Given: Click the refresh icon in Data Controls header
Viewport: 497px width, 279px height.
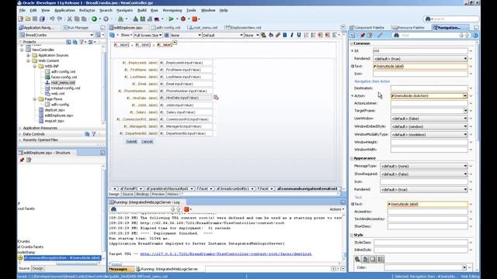Looking at the screenshot, I should [87, 134].
